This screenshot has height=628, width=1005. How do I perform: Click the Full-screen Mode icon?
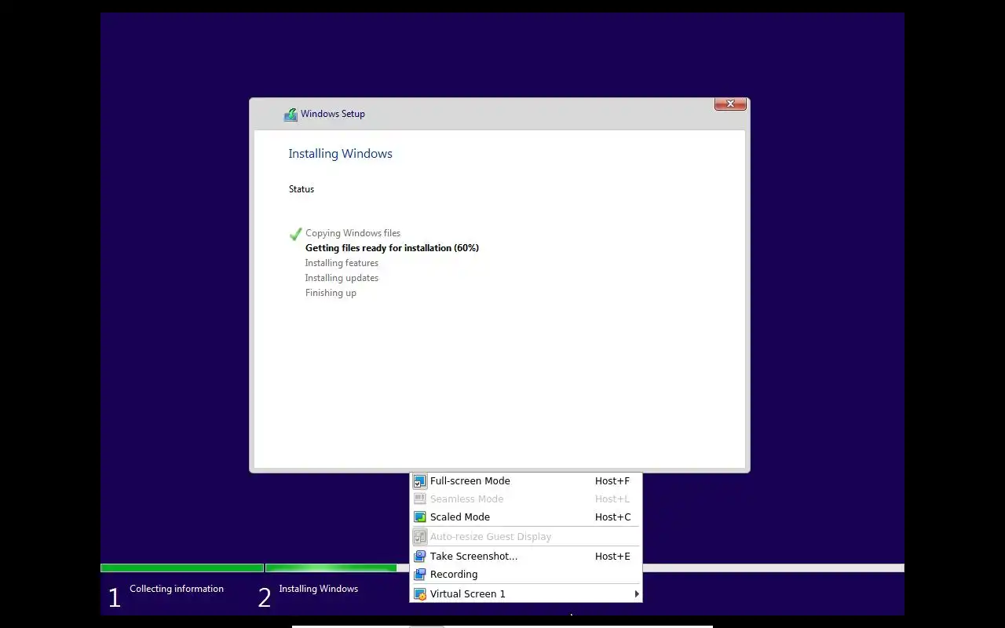[x=420, y=481]
